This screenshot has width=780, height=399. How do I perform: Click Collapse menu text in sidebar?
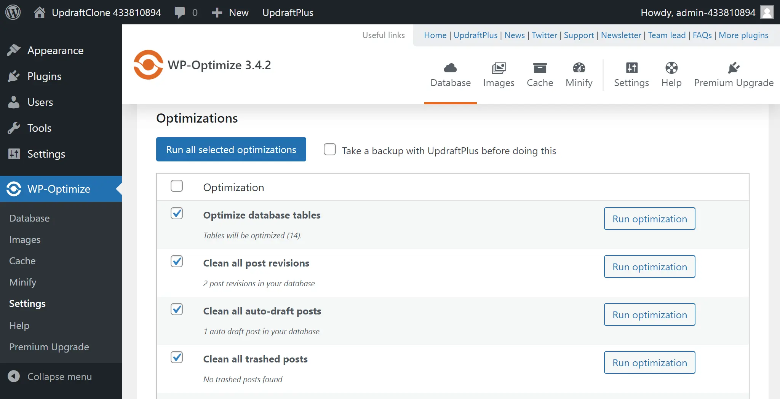pos(59,377)
